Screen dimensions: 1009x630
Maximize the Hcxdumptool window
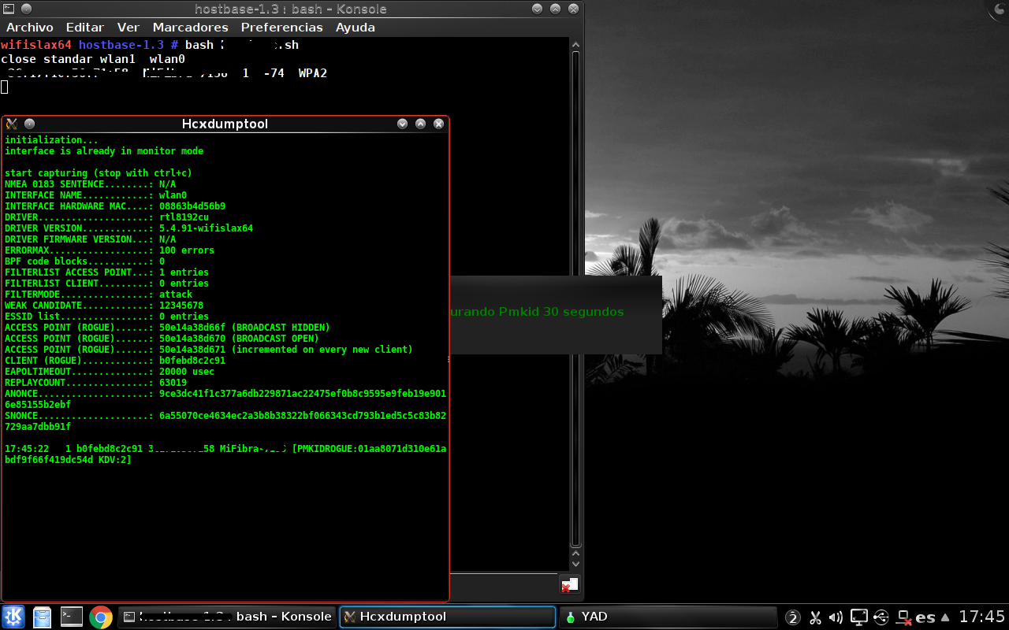[420, 124]
